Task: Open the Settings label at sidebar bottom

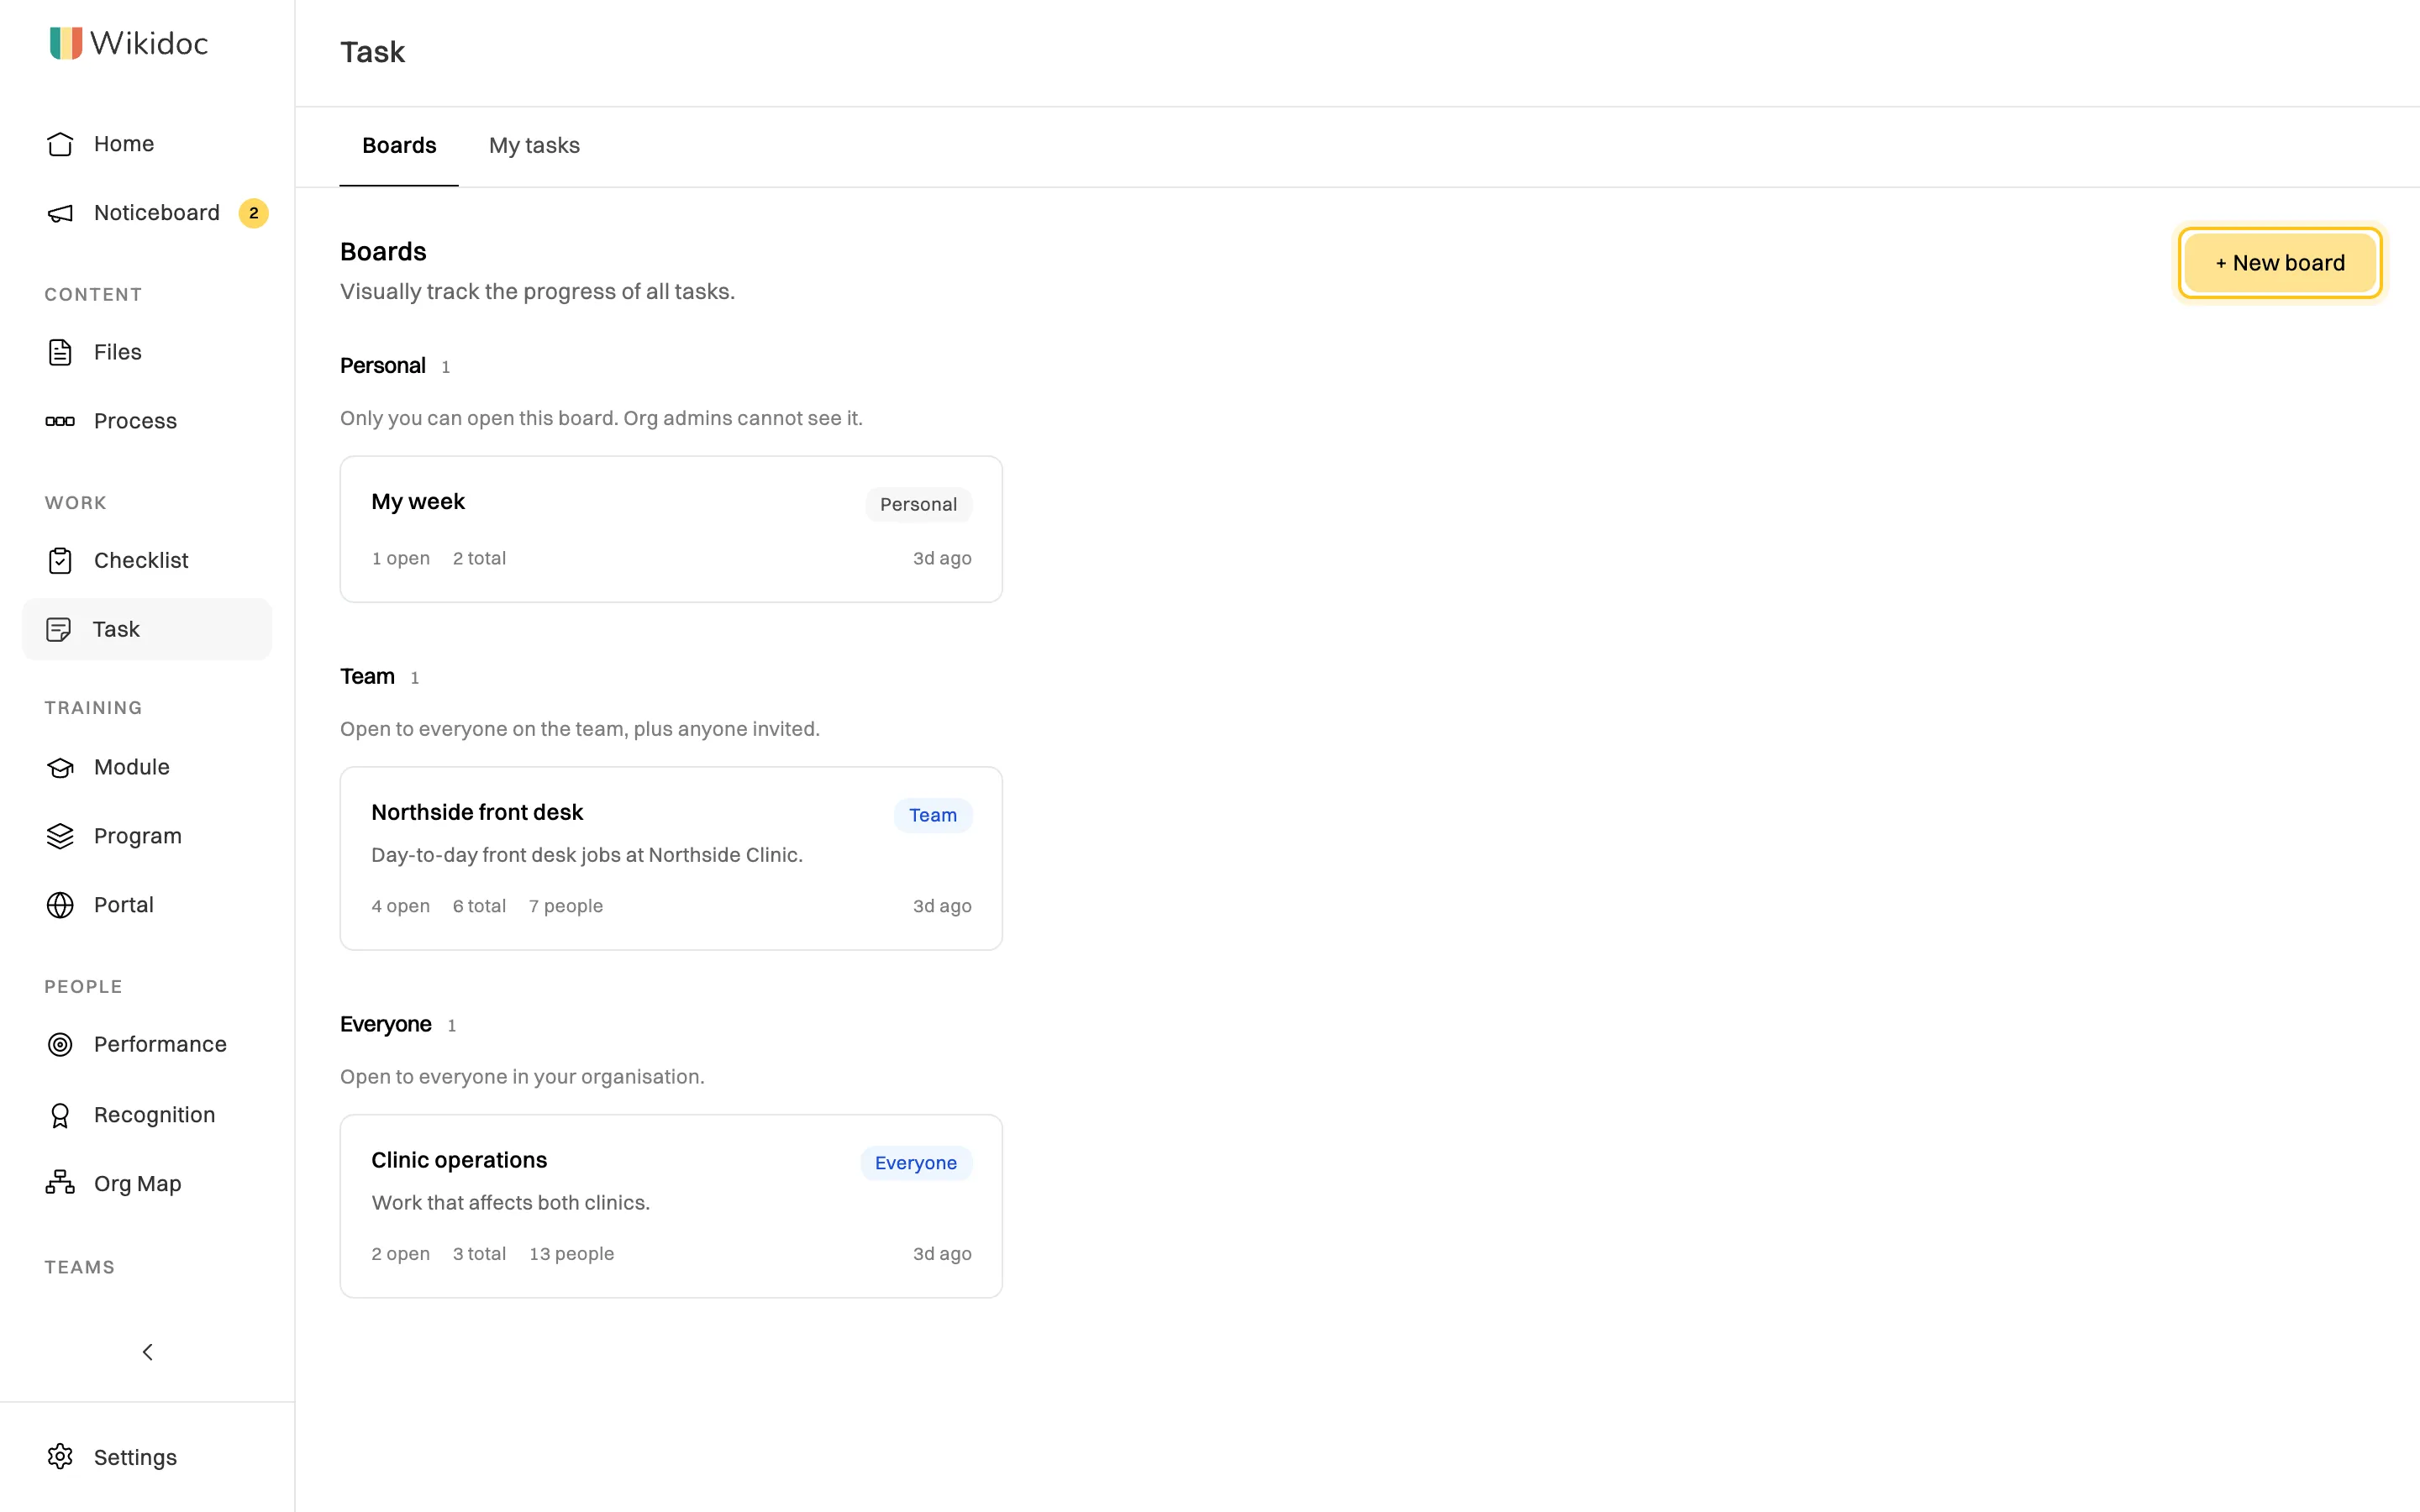Action: click(135, 1457)
